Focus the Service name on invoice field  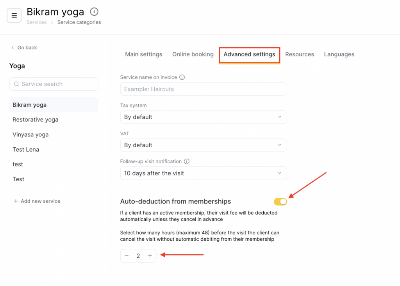pyautogui.click(x=203, y=89)
